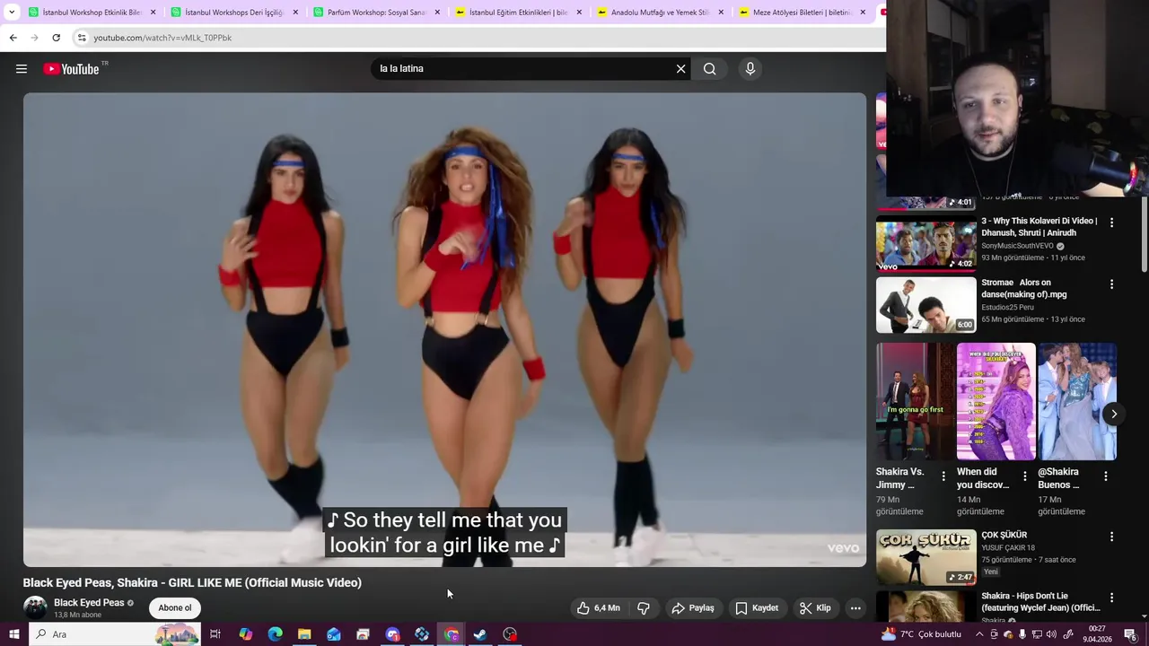Open options for @Shakira Buenos short

click(1105, 476)
